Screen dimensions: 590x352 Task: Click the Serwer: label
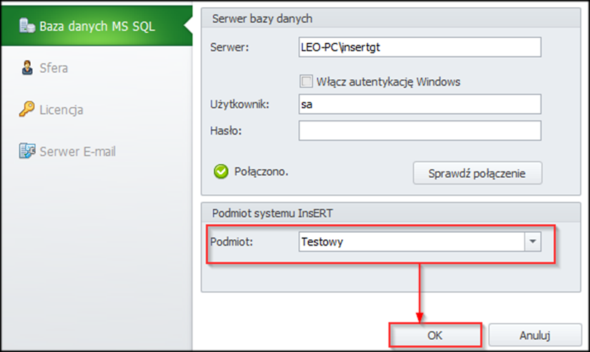pyautogui.click(x=229, y=47)
